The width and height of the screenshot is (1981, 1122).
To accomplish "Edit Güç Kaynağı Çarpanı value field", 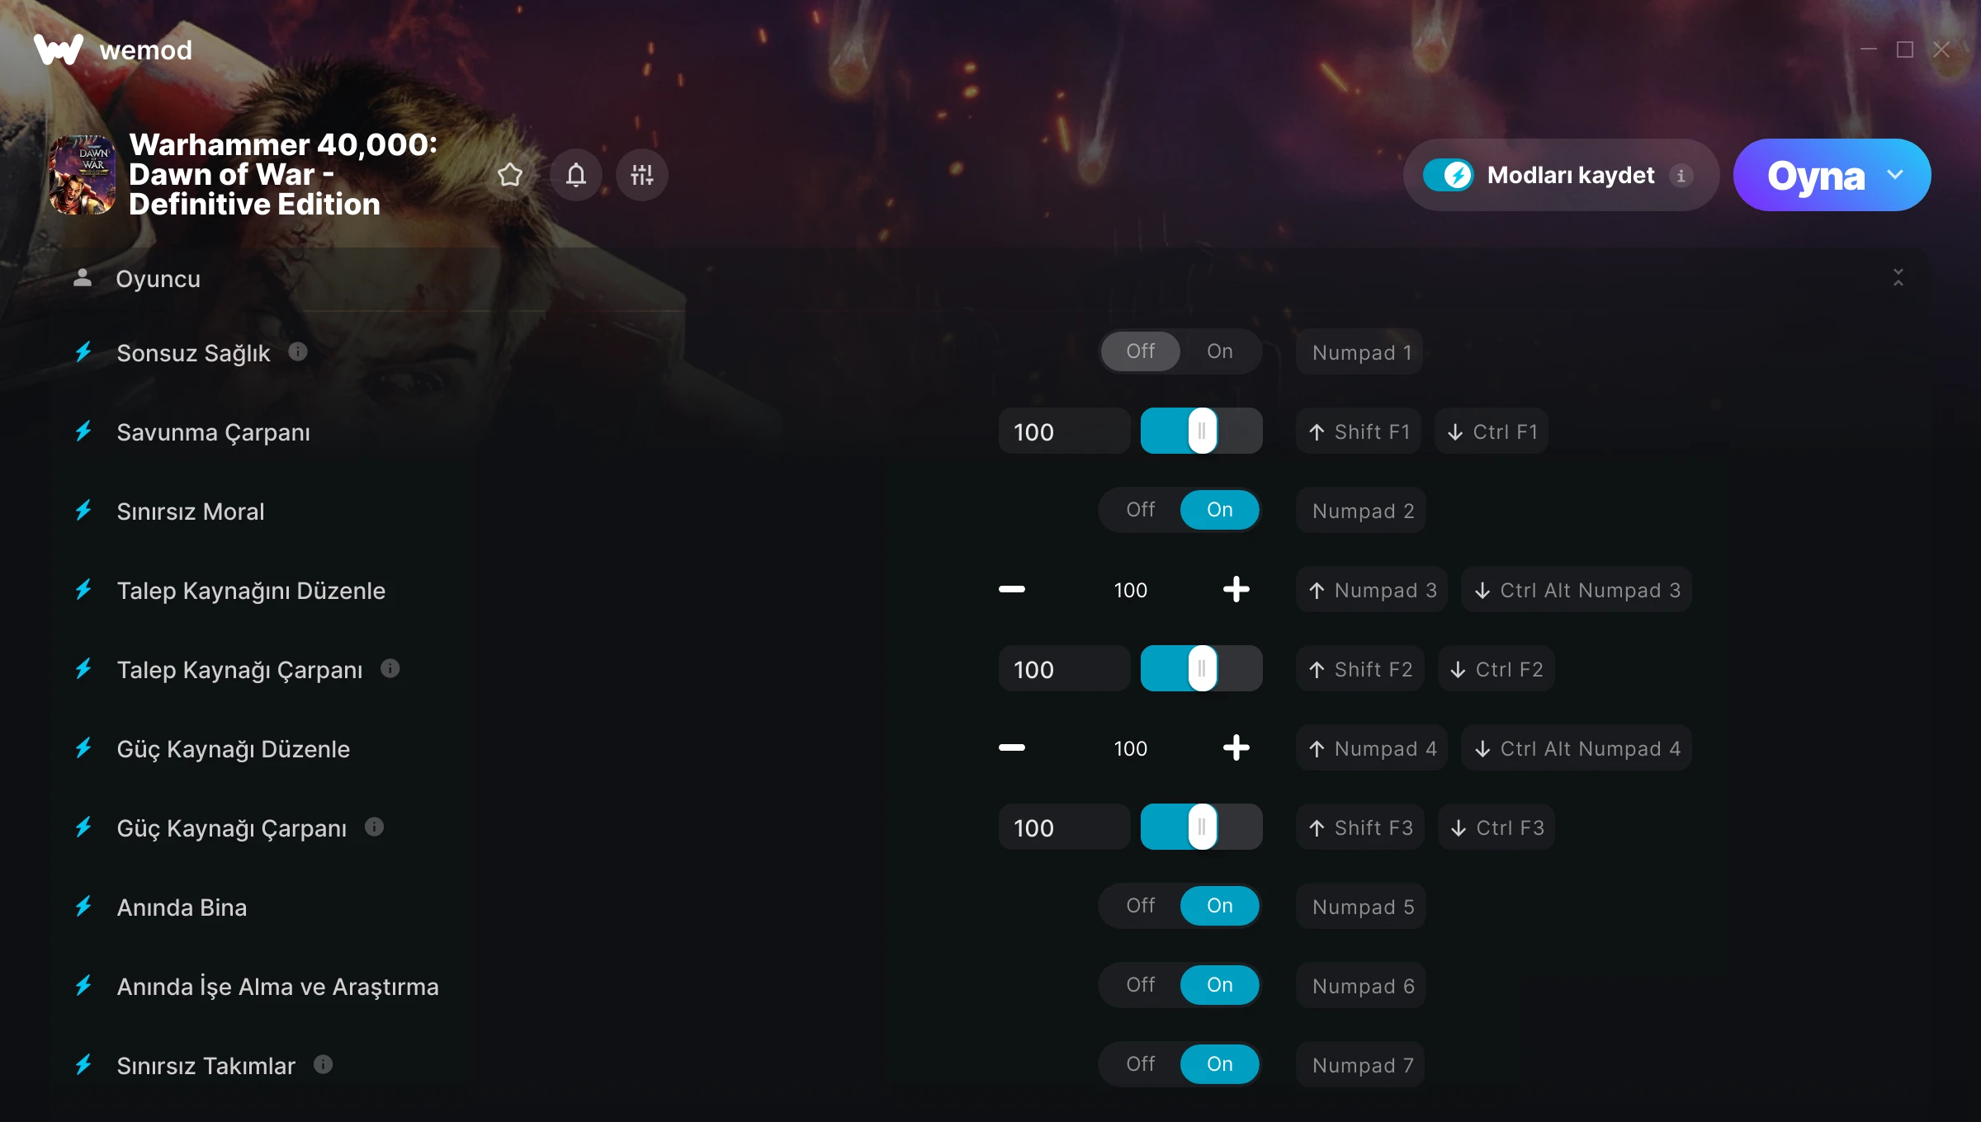I will (x=1065, y=827).
